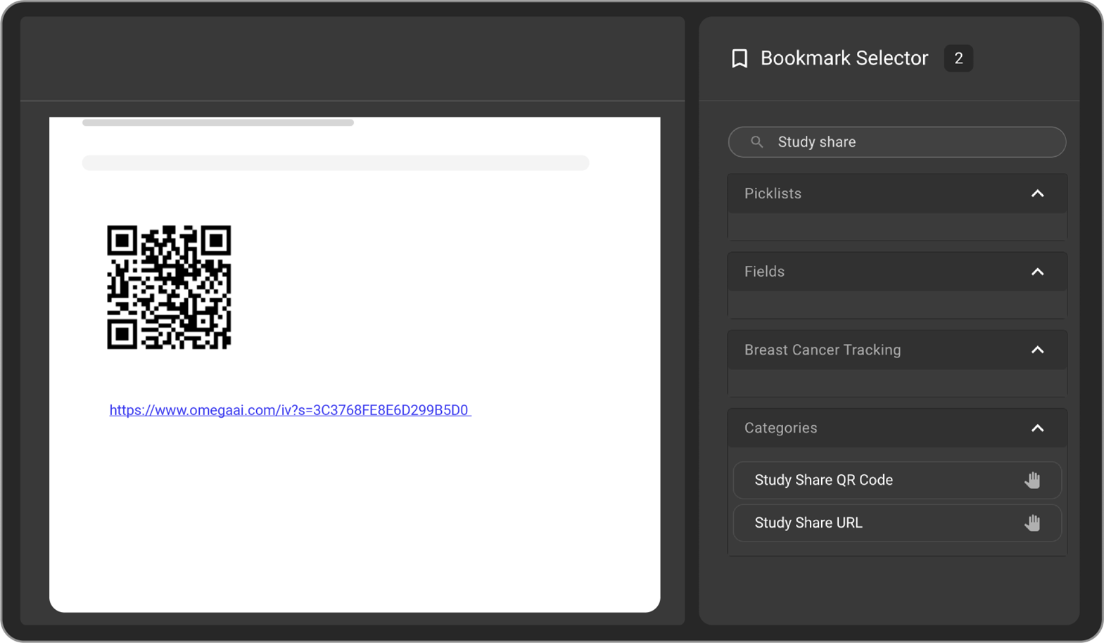Screen dimensions: 1104x643
Task: Click the bookmark count badge showing 2
Action: pyautogui.click(x=958, y=58)
